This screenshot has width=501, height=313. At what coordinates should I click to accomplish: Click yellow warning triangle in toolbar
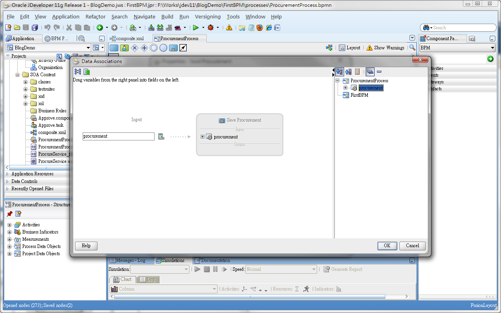[x=229, y=28]
